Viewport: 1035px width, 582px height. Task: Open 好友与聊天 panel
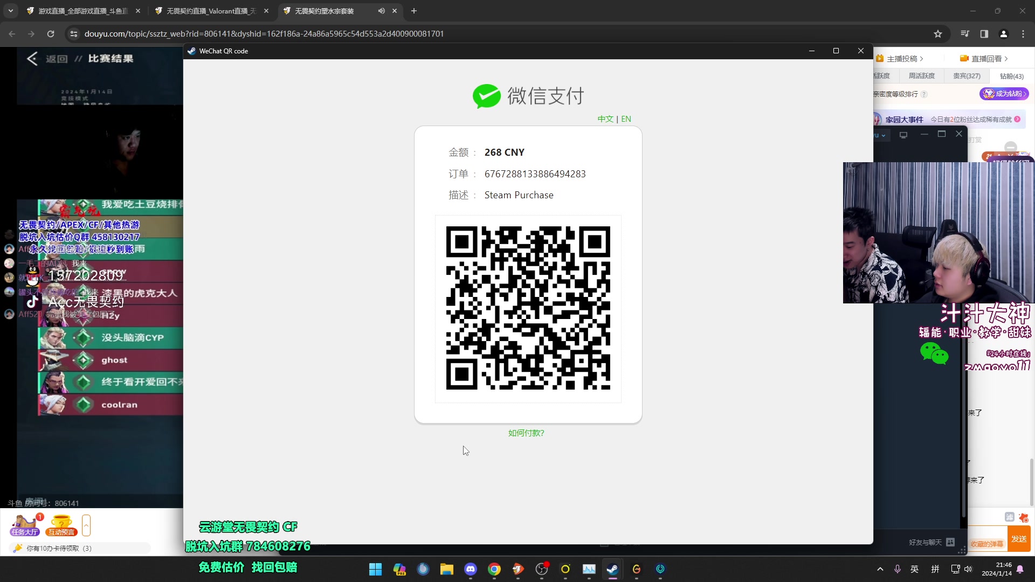click(931, 542)
